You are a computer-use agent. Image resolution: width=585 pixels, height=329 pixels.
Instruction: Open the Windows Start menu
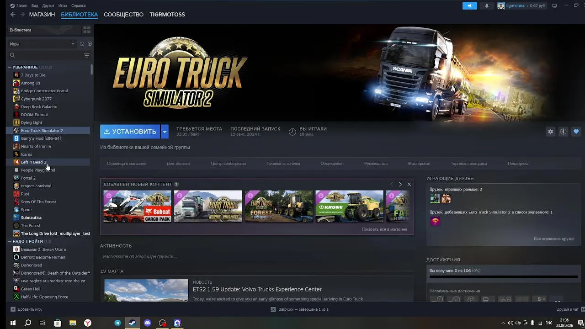(x=13, y=323)
